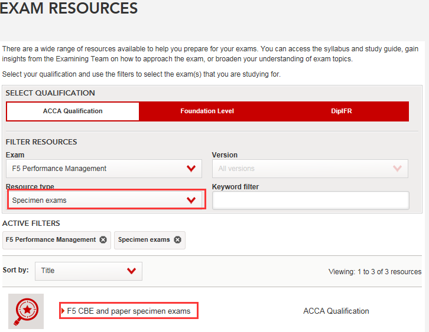Click ACCA Qualification label in the results row

coord(336,311)
